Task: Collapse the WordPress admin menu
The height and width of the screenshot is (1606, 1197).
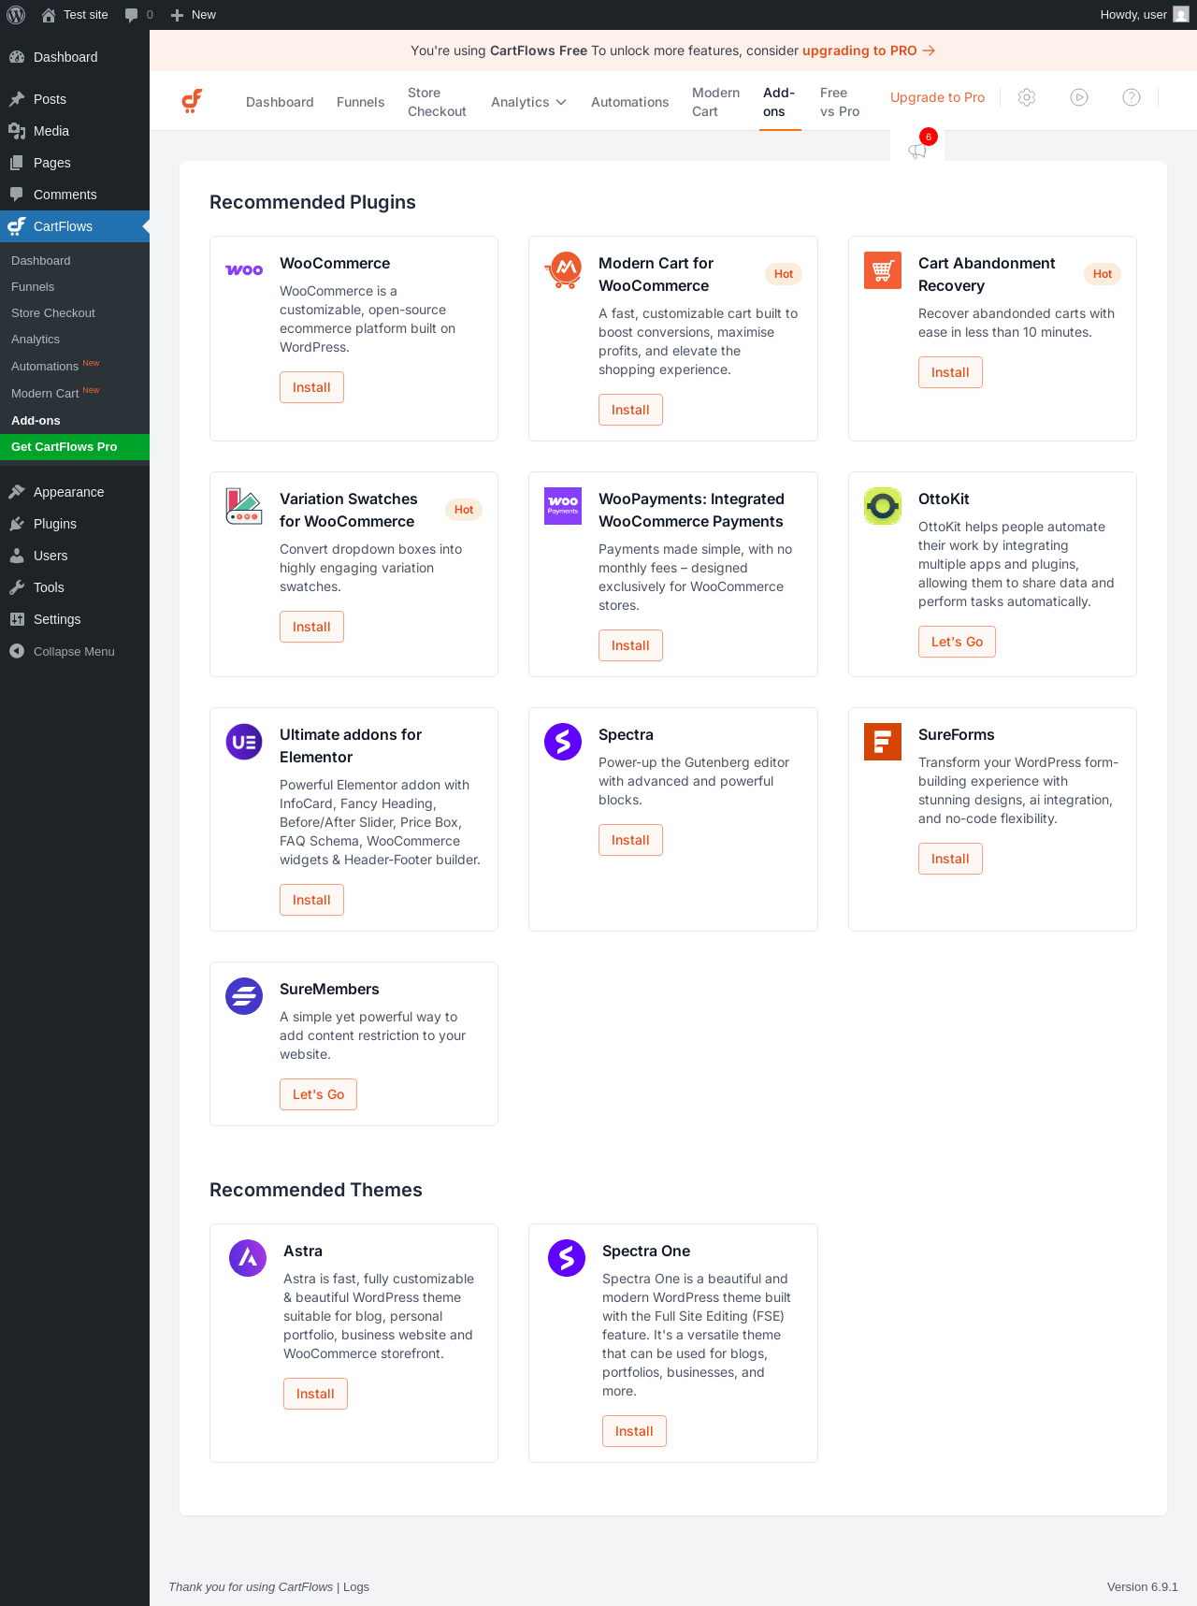Action: 75,651
